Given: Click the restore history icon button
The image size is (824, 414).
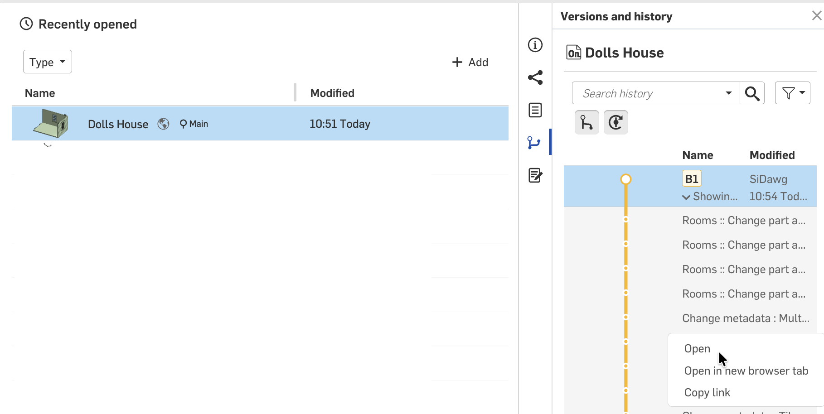Looking at the screenshot, I should (616, 122).
